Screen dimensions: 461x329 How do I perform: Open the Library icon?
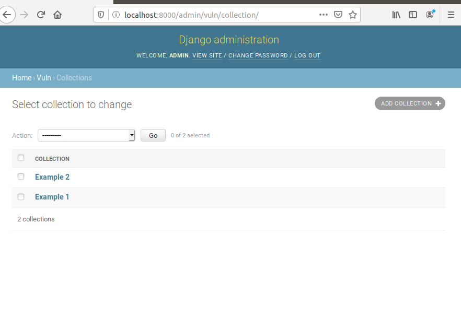pos(396,15)
